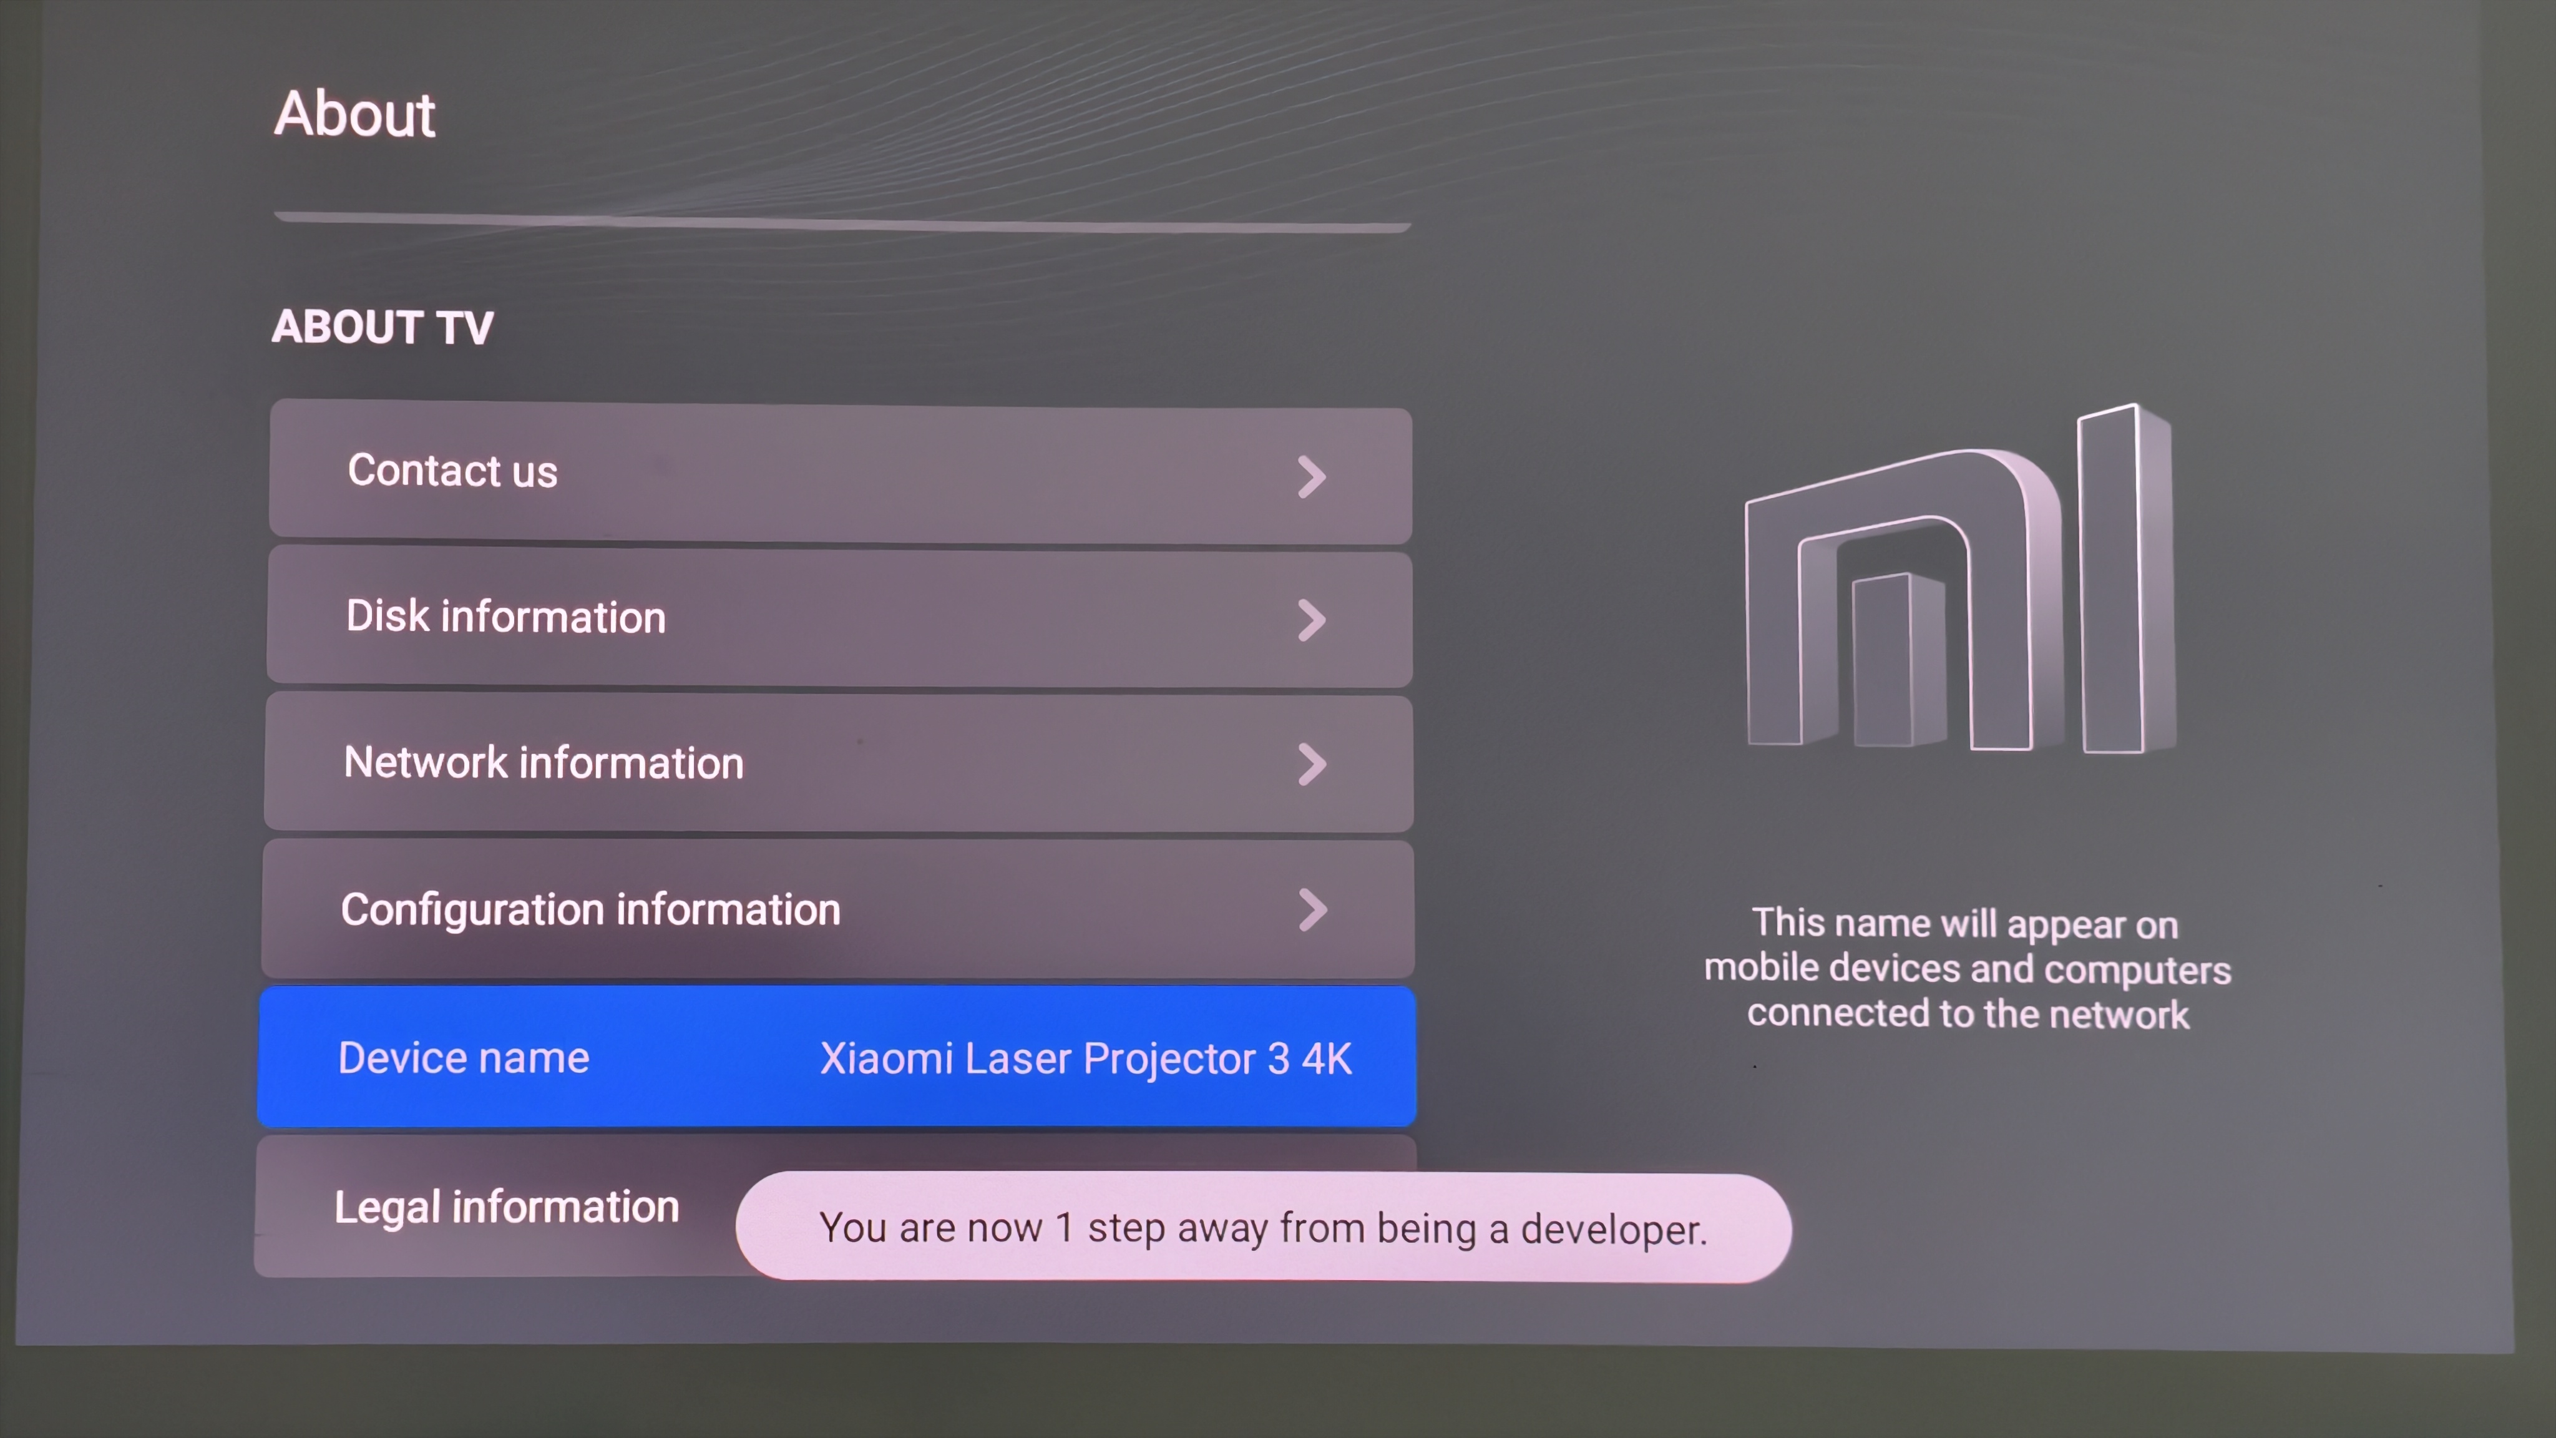Open the Contact us entry
Screen dimensions: 2556x1438
click(839, 473)
